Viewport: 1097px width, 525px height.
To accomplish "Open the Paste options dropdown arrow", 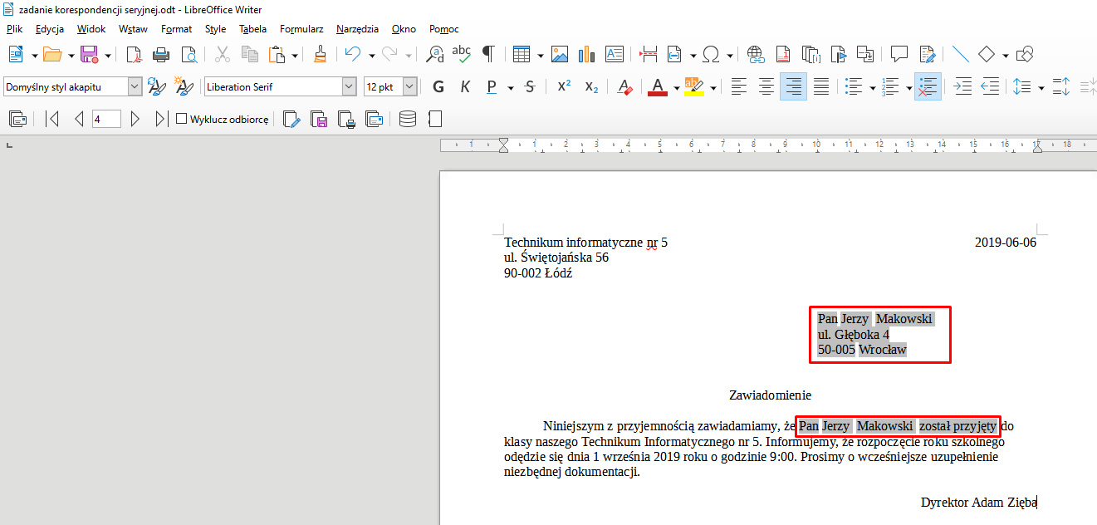I will (295, 56).
